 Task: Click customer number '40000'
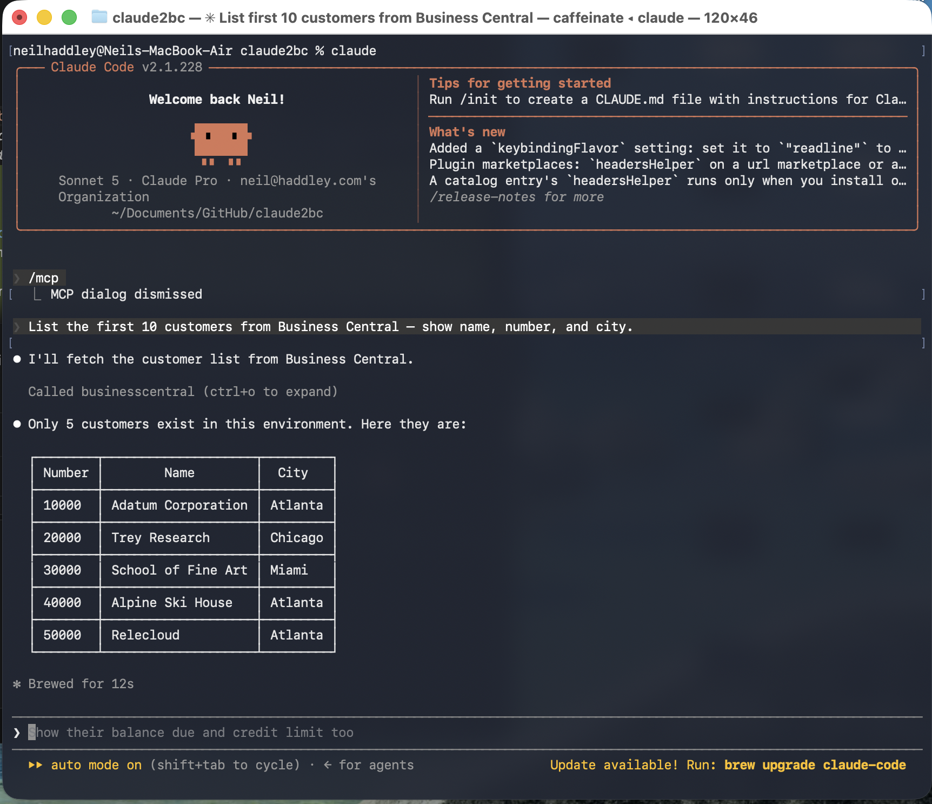pos(62,603)
